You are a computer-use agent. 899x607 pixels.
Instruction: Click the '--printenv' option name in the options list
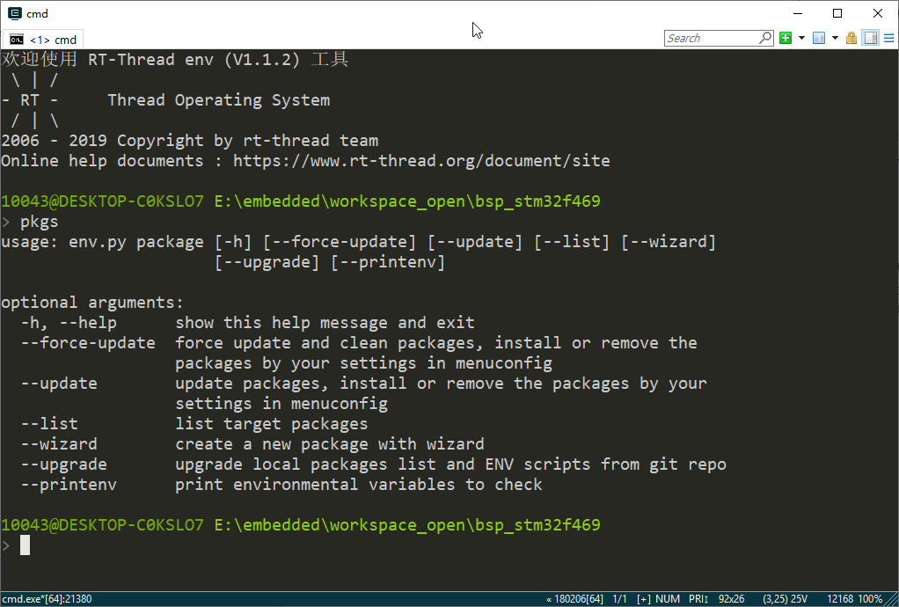pos(69,485)
